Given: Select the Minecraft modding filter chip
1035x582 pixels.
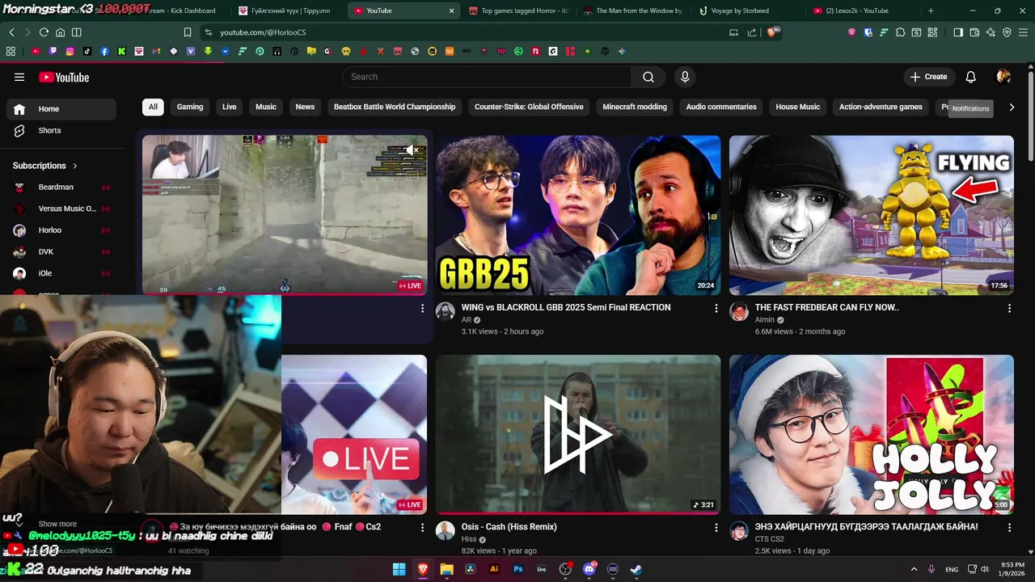Looking at the screenshot, I should pyautogui.click(x=635, y=107).
